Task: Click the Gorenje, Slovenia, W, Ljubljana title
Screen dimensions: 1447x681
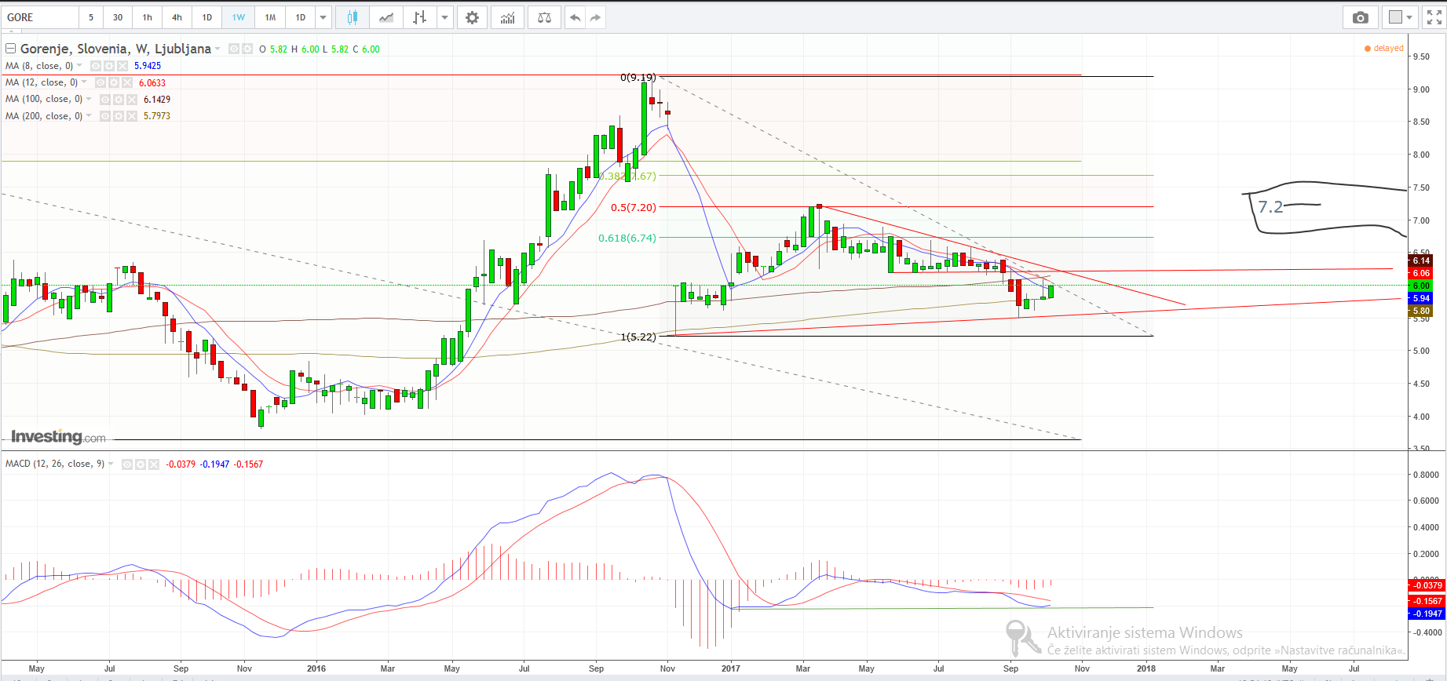Action: 115,49
